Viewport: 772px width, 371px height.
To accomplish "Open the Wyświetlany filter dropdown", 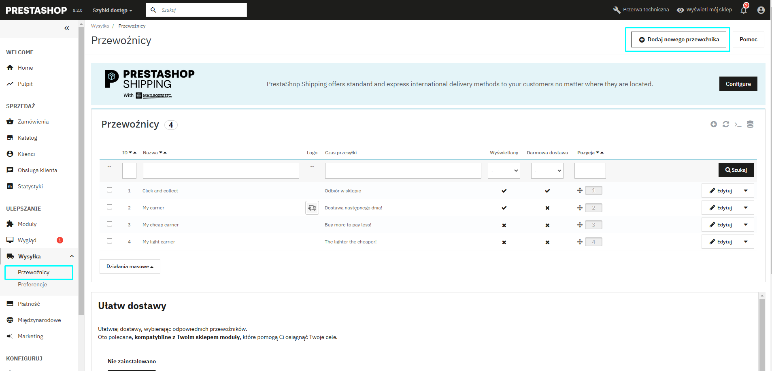I will tap(504, 171).
